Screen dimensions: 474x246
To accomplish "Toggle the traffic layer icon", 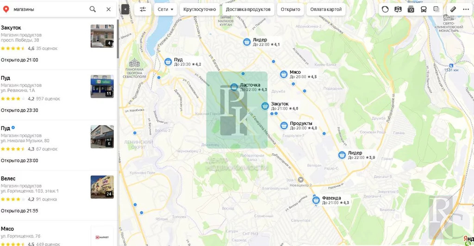I will click(385, 9).
